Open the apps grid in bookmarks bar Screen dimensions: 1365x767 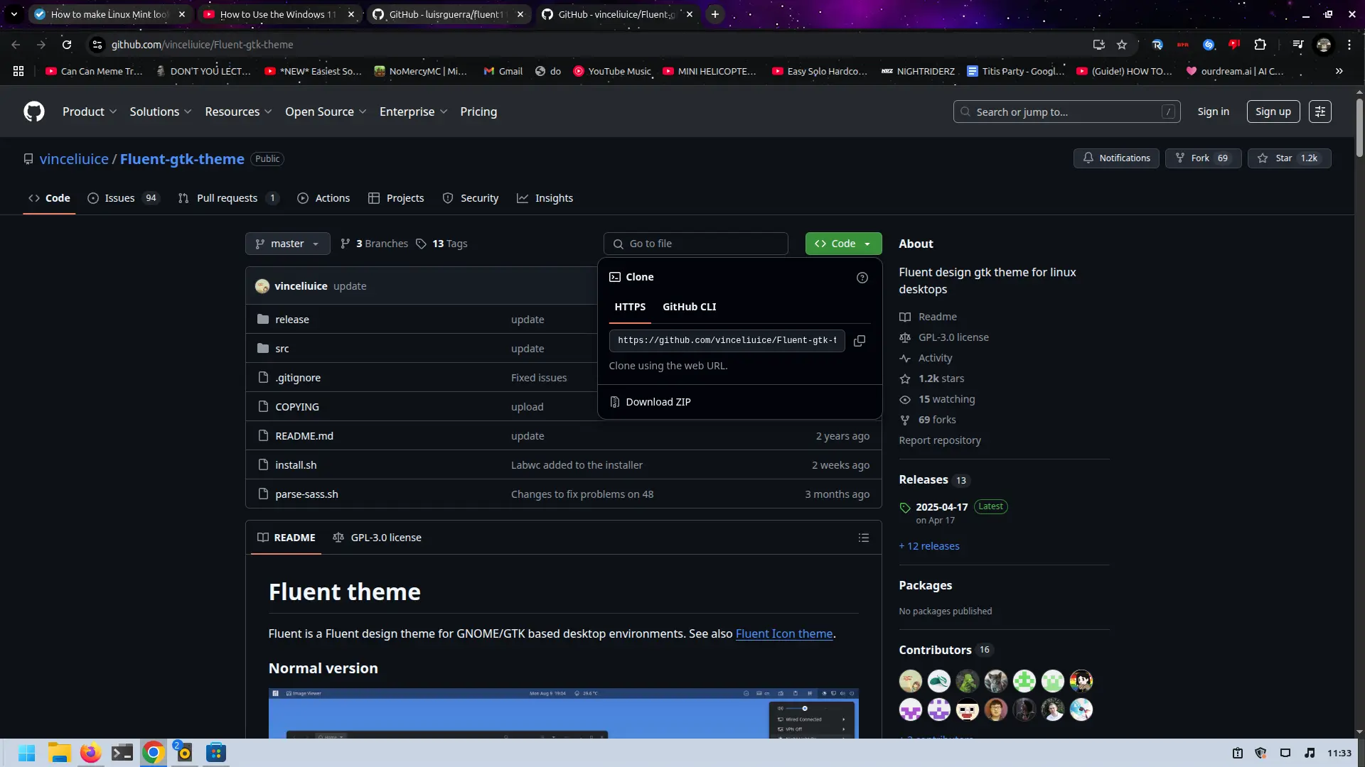tap(18, 71)
